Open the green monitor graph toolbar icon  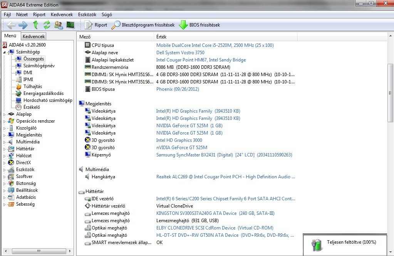pos(70,25)
